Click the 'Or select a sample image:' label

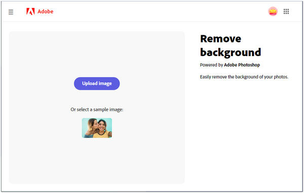97,110
